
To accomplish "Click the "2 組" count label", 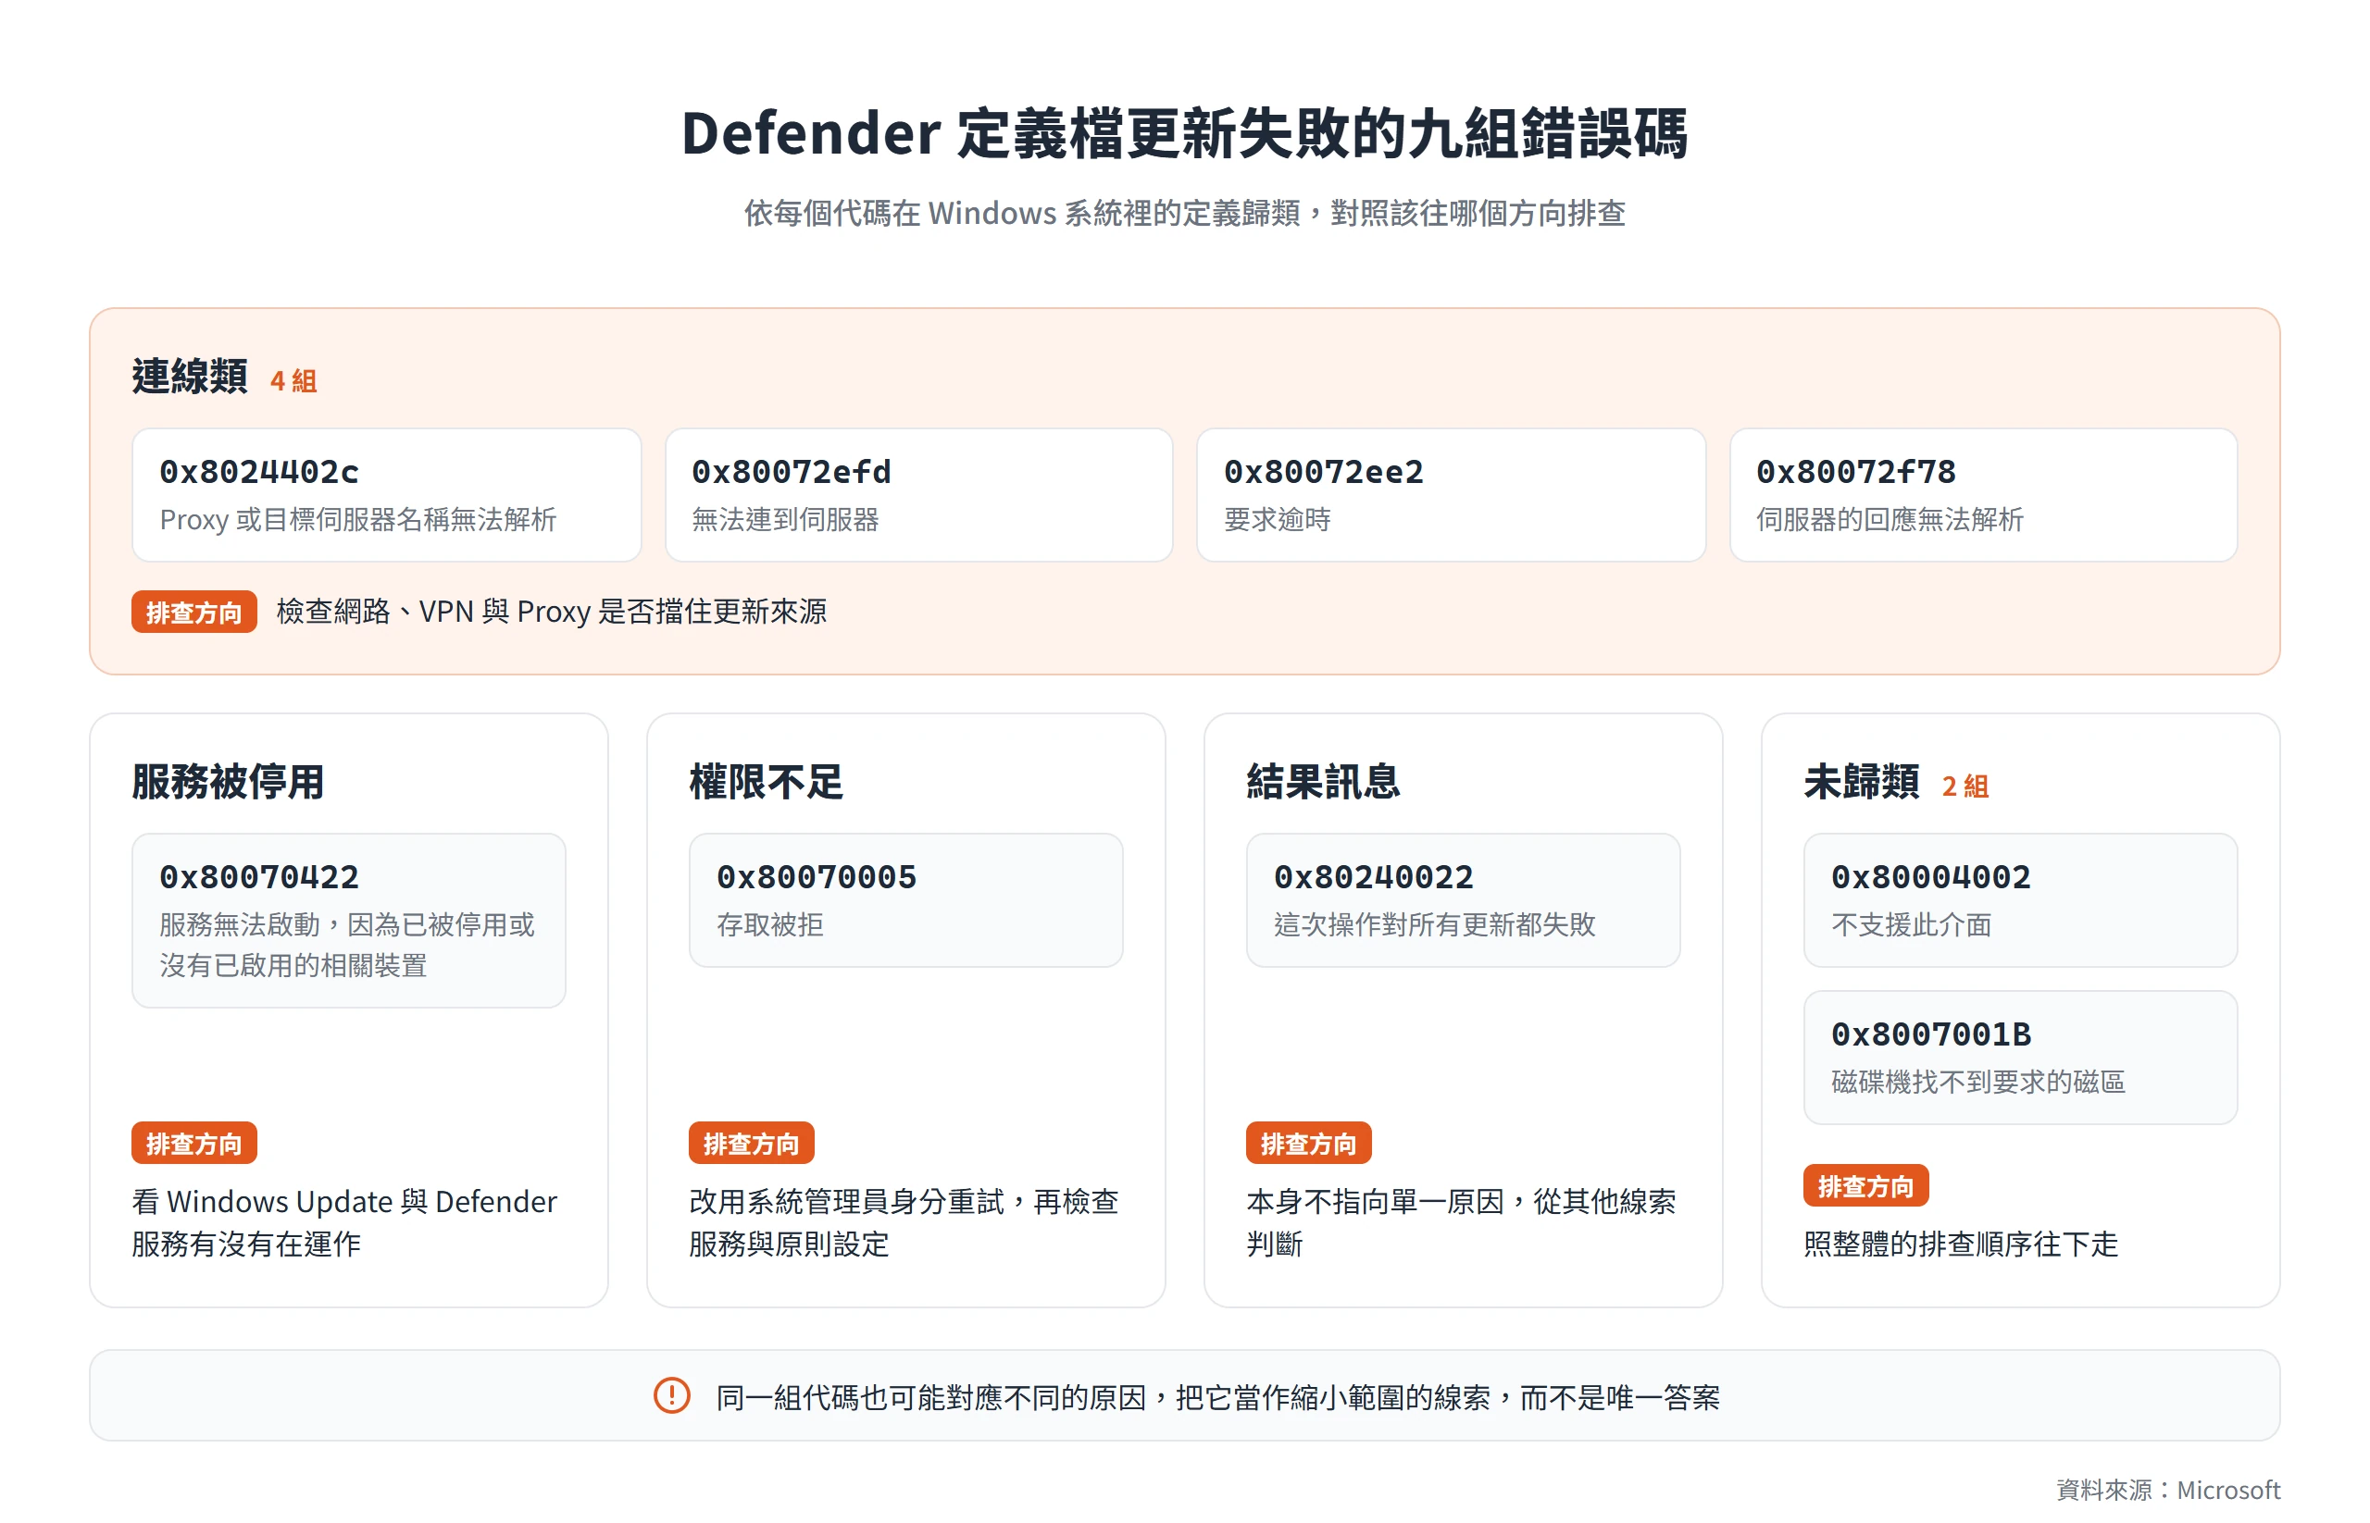I will 1965,786.
